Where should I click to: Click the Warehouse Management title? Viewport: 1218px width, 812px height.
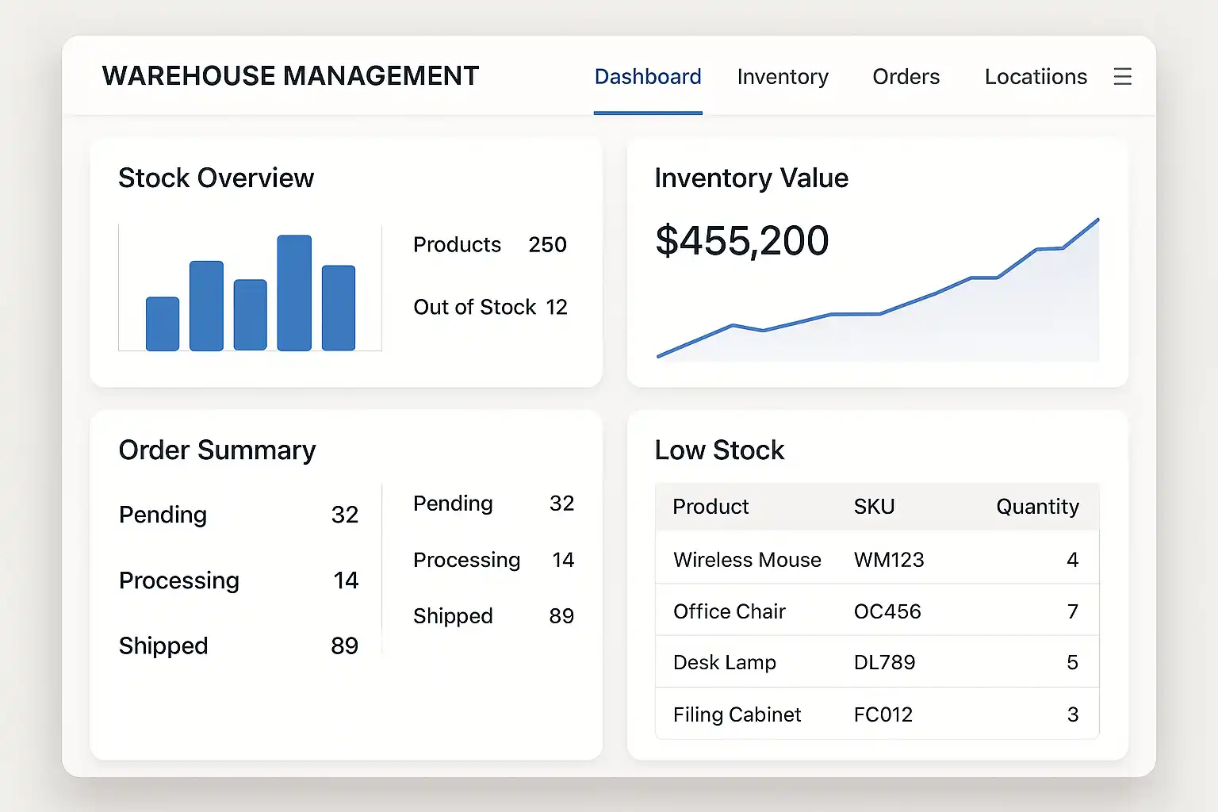[290, 76]
